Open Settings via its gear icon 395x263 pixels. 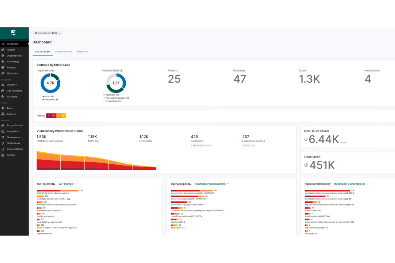(3, 155)
